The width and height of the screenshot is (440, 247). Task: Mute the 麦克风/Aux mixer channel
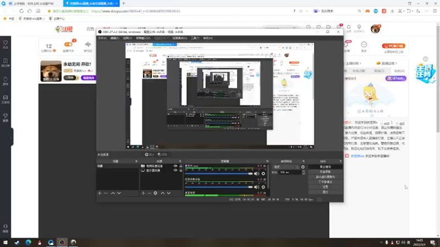click(x=256, y=173)
